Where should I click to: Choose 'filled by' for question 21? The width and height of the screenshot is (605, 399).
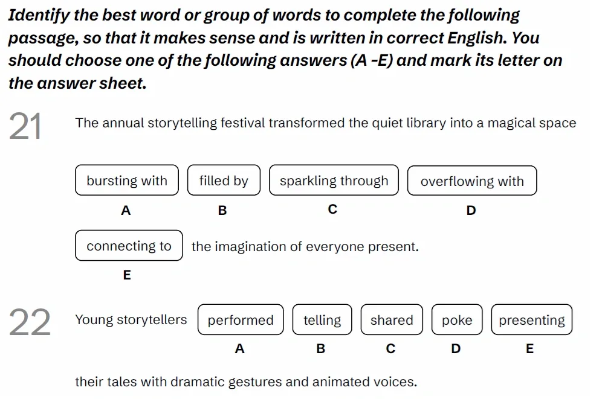tap(224, 180)
